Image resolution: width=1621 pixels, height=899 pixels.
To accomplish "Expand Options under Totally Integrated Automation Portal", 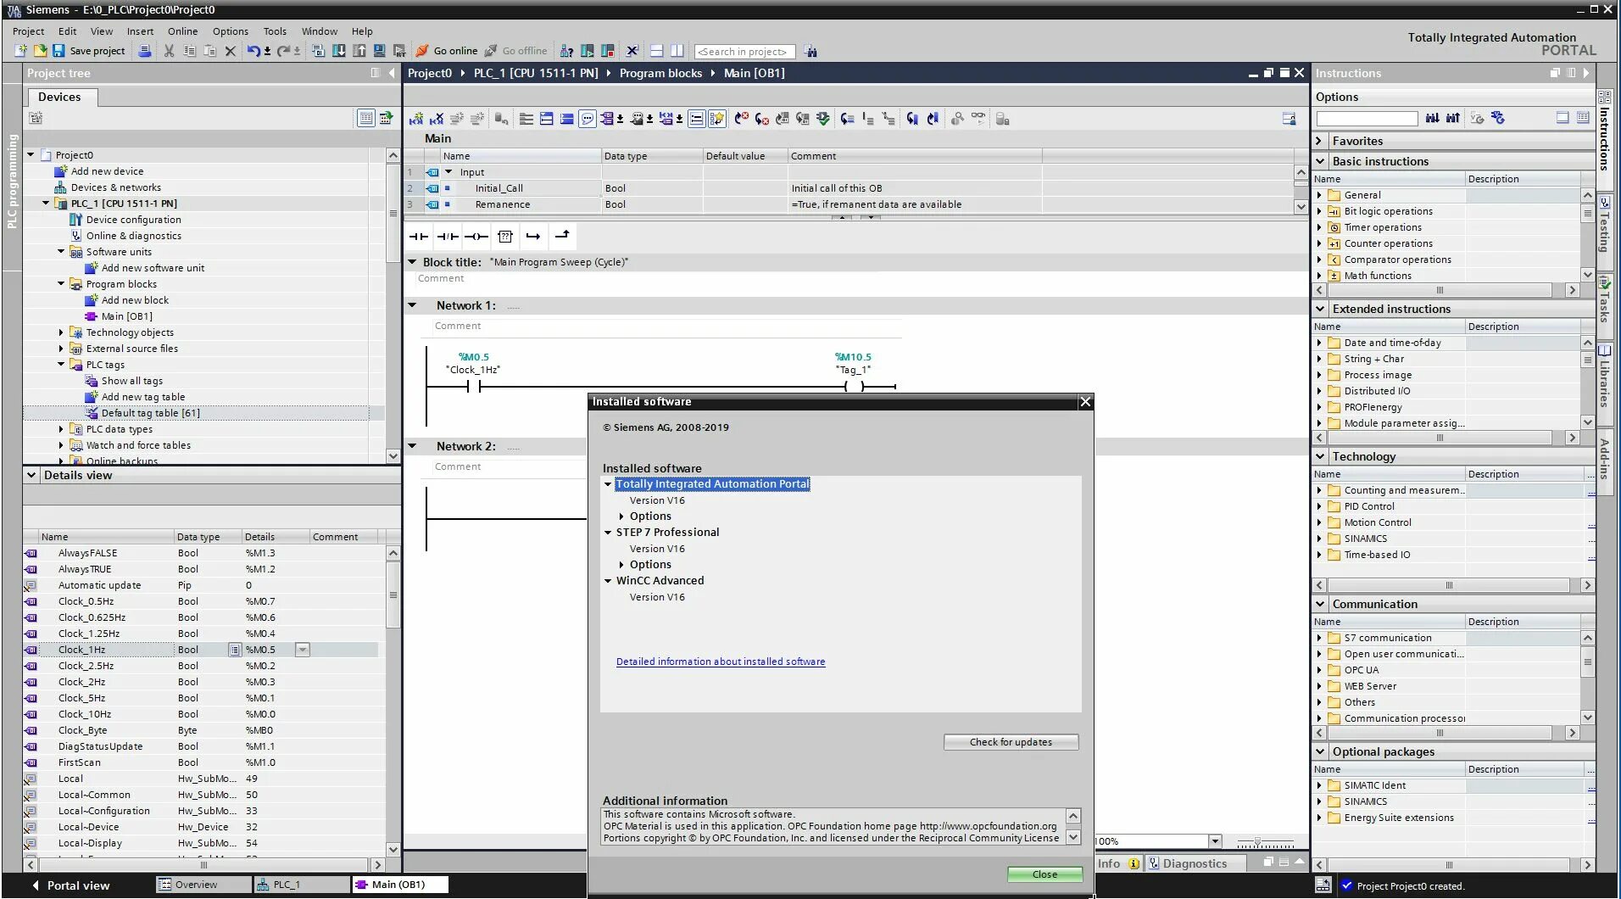I will [x=621, y=517].
